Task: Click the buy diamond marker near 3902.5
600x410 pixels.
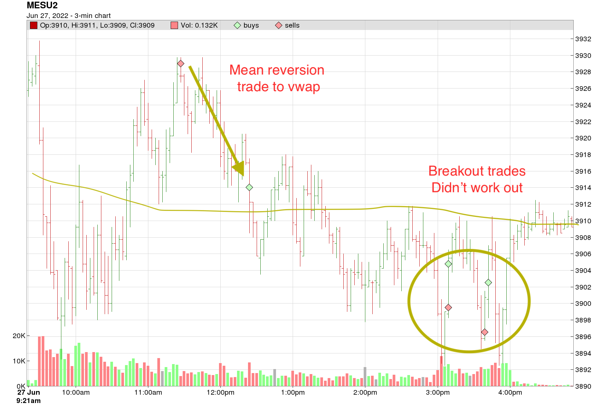Action: pos(488,283)
